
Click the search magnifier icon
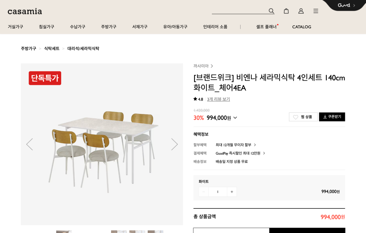pyautogui.click(x=271, y=11)
